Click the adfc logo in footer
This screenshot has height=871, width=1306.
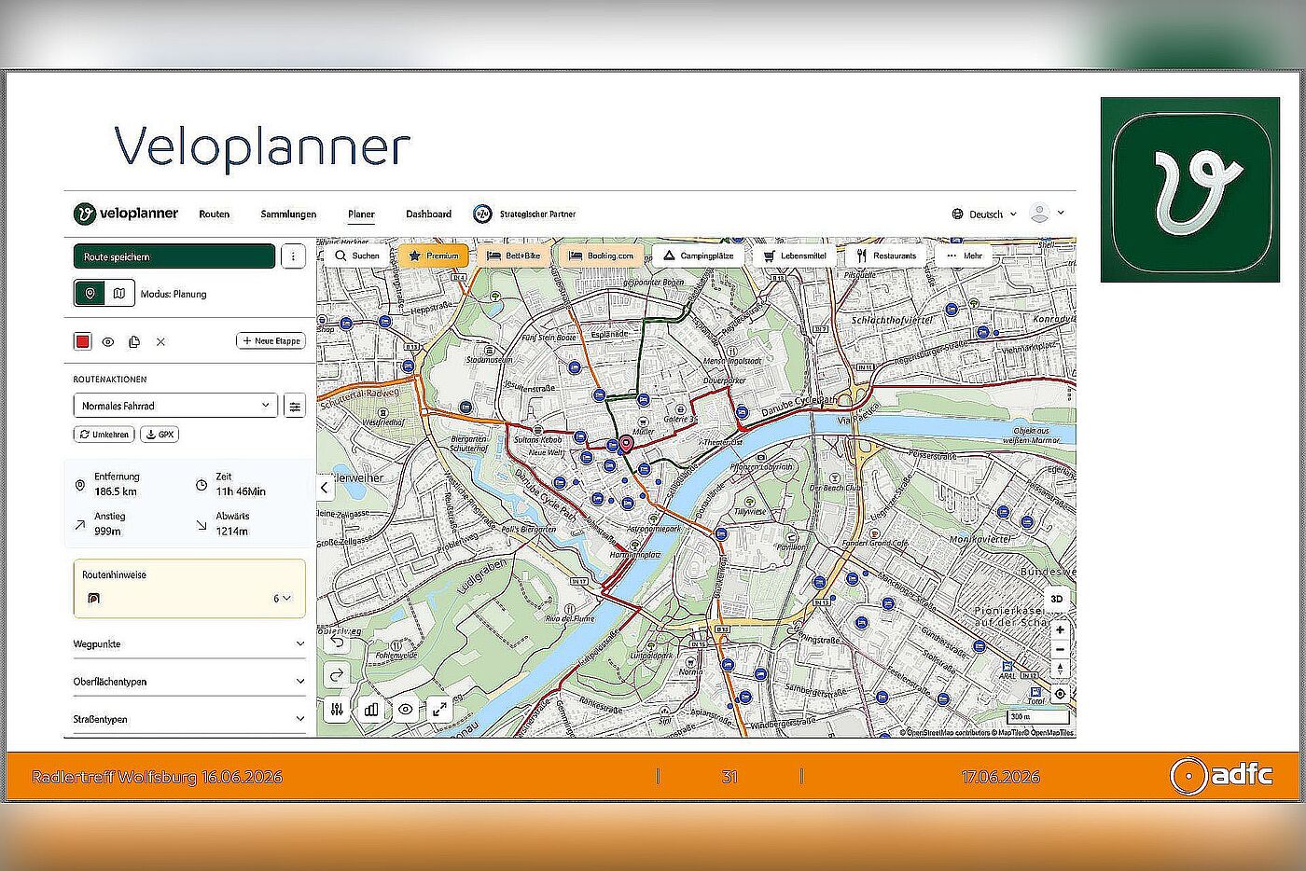coord(1222,775)
